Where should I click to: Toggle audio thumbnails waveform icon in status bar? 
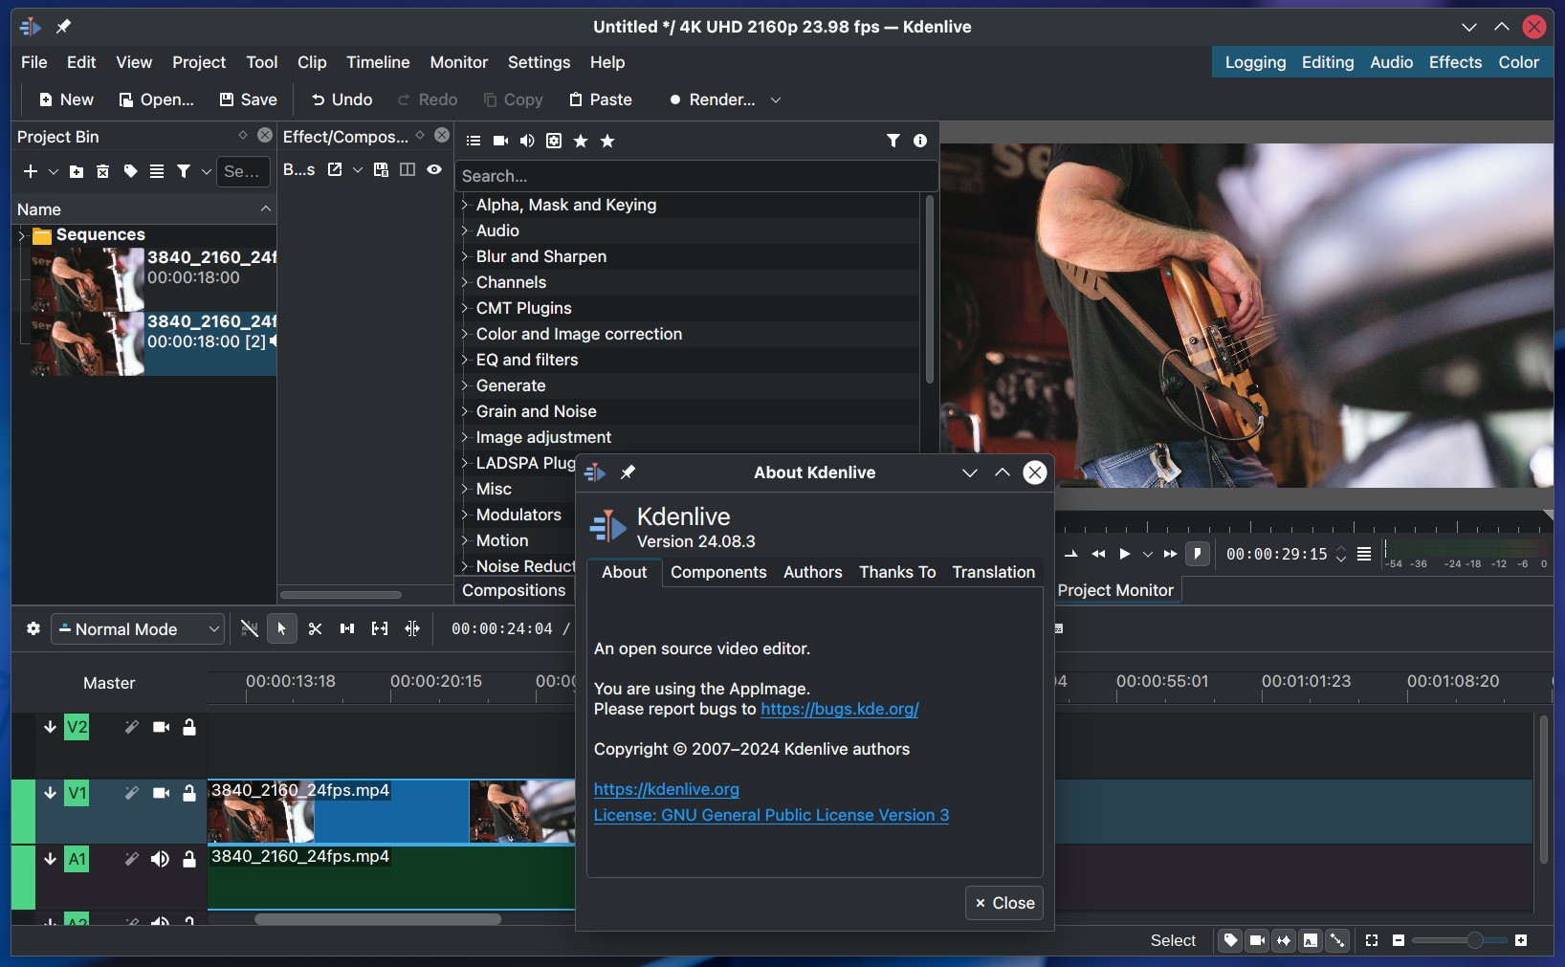[1284, 940]
